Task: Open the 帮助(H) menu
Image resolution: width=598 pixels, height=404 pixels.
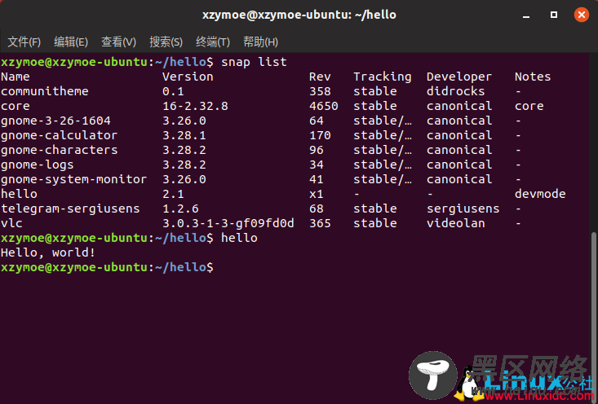Action: (x=260, y=42)
